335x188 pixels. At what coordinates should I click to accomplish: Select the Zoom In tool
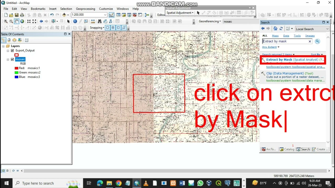click(5, 21)
